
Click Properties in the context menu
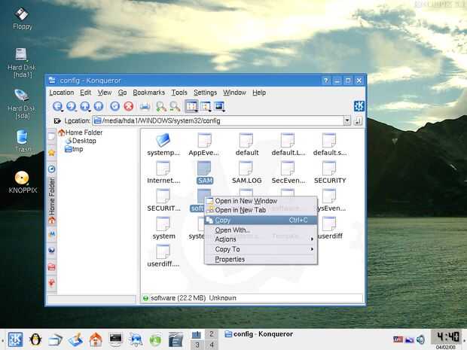point(230,259)
